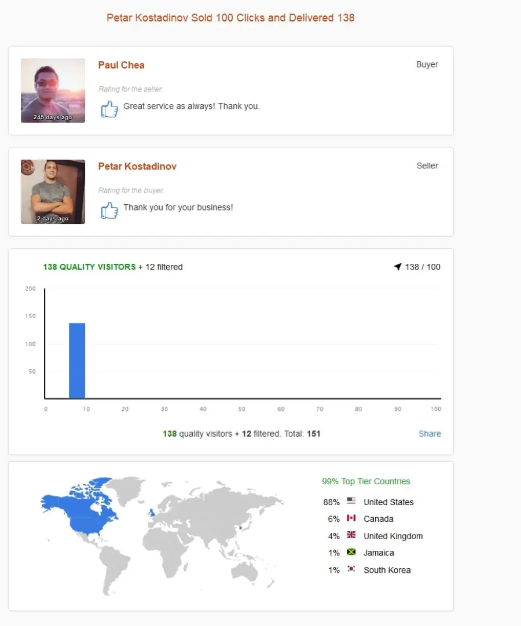The width and height of the screenshot is (521, 626).
Task: Open Petar Kostadinov's profile name link
Action: click(x=137, y=167)
